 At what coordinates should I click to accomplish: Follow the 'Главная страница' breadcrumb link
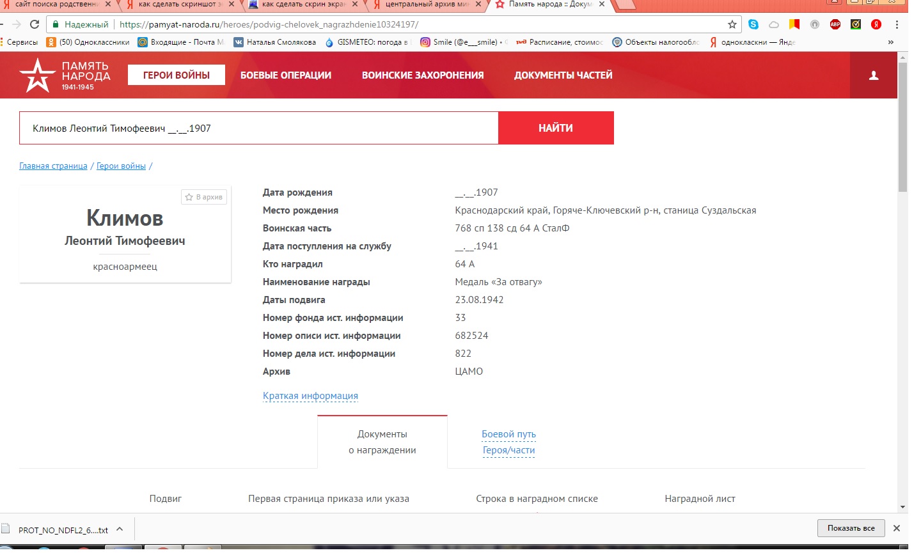point(53,166)
